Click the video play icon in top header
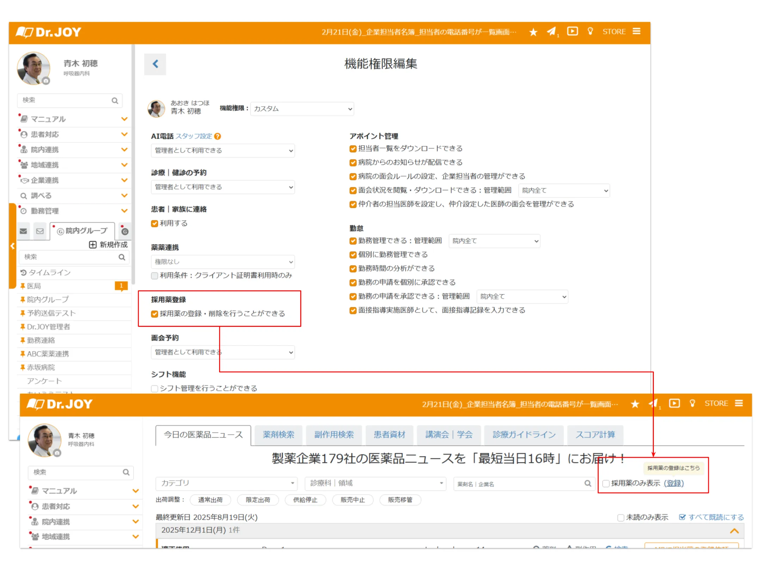The height and width of the screenshot is (570, 761). (572, 31)
